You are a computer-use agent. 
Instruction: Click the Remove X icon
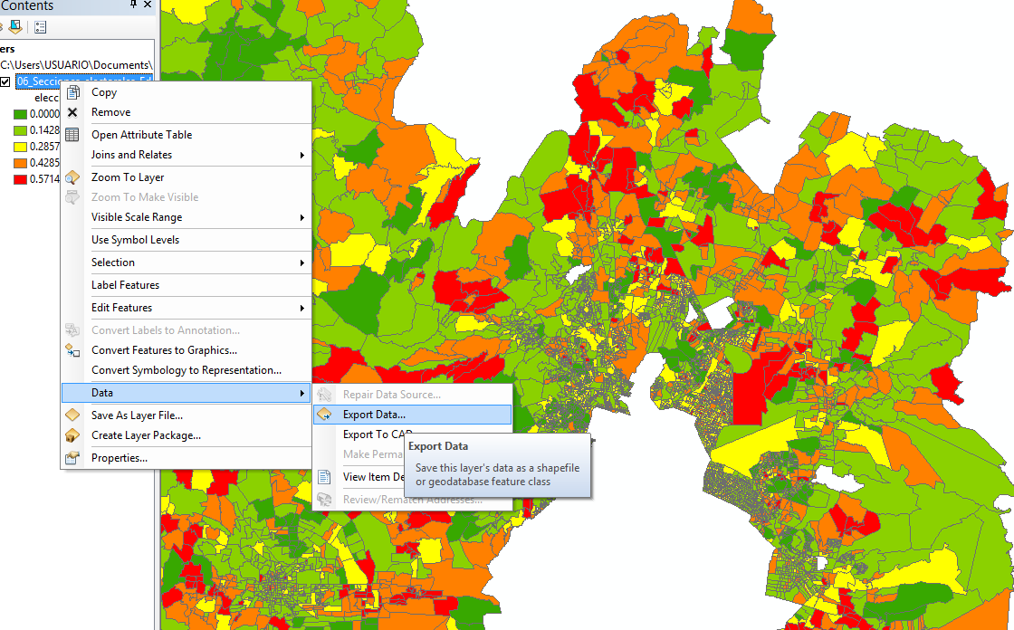(72, 112)
